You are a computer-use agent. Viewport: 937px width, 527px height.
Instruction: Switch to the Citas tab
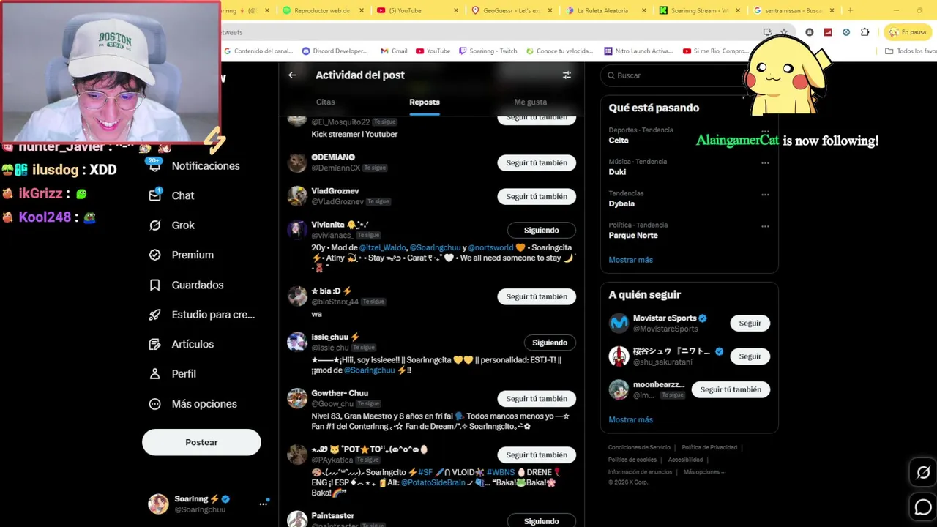click(325, 102)
